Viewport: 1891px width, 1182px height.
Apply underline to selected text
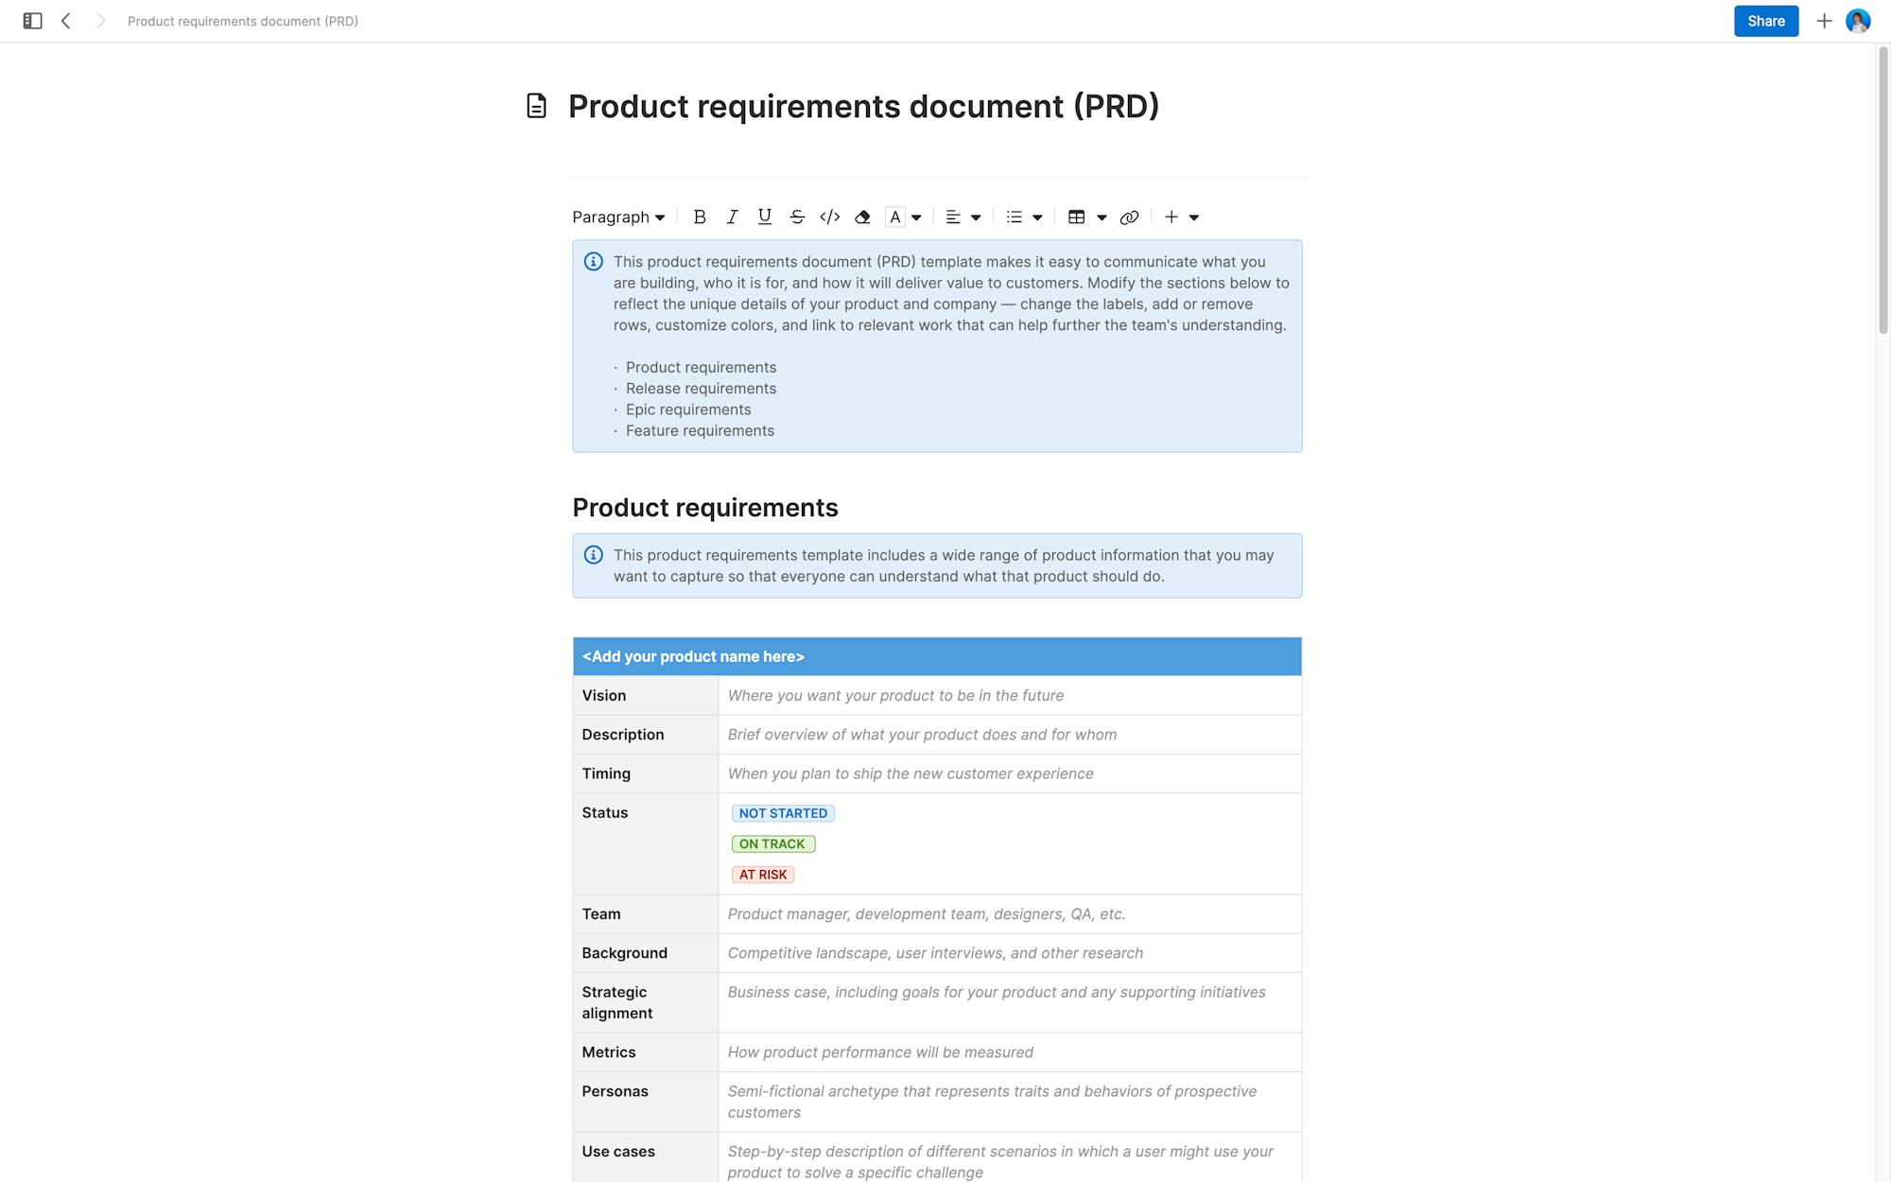point(762,217)
